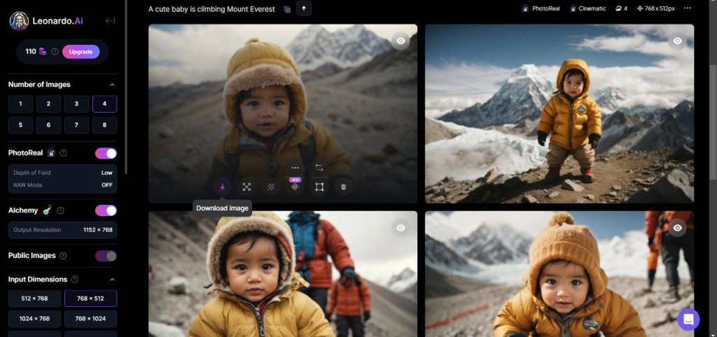Toggle the Public Images switch

[106, 256]
